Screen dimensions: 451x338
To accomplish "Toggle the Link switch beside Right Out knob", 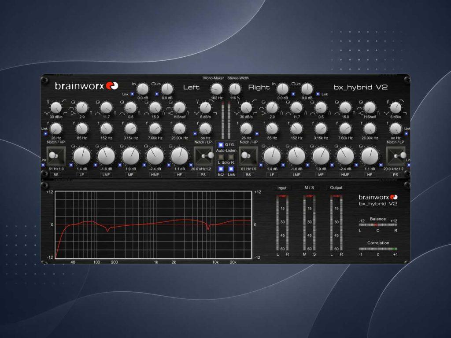I will pos(318,94).
